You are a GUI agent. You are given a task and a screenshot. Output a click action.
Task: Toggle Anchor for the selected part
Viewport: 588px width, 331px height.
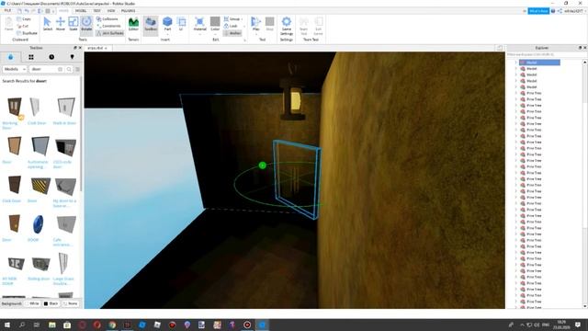(x=232, y=33)
